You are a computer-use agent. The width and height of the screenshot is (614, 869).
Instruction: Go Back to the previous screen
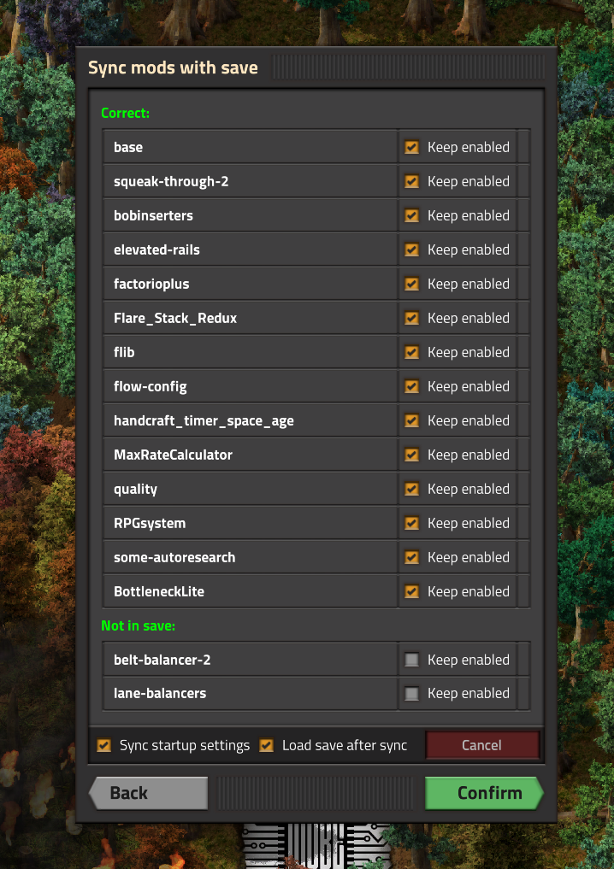click(148, 793)
